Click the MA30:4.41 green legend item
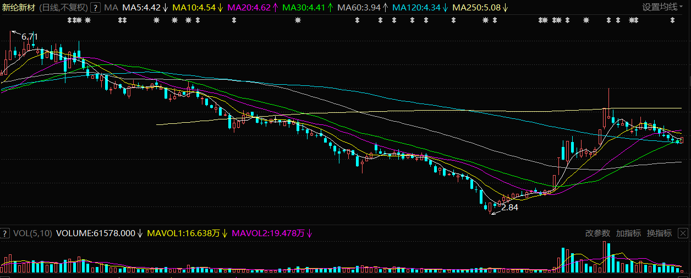691x278 pixels. coord(304,7)
